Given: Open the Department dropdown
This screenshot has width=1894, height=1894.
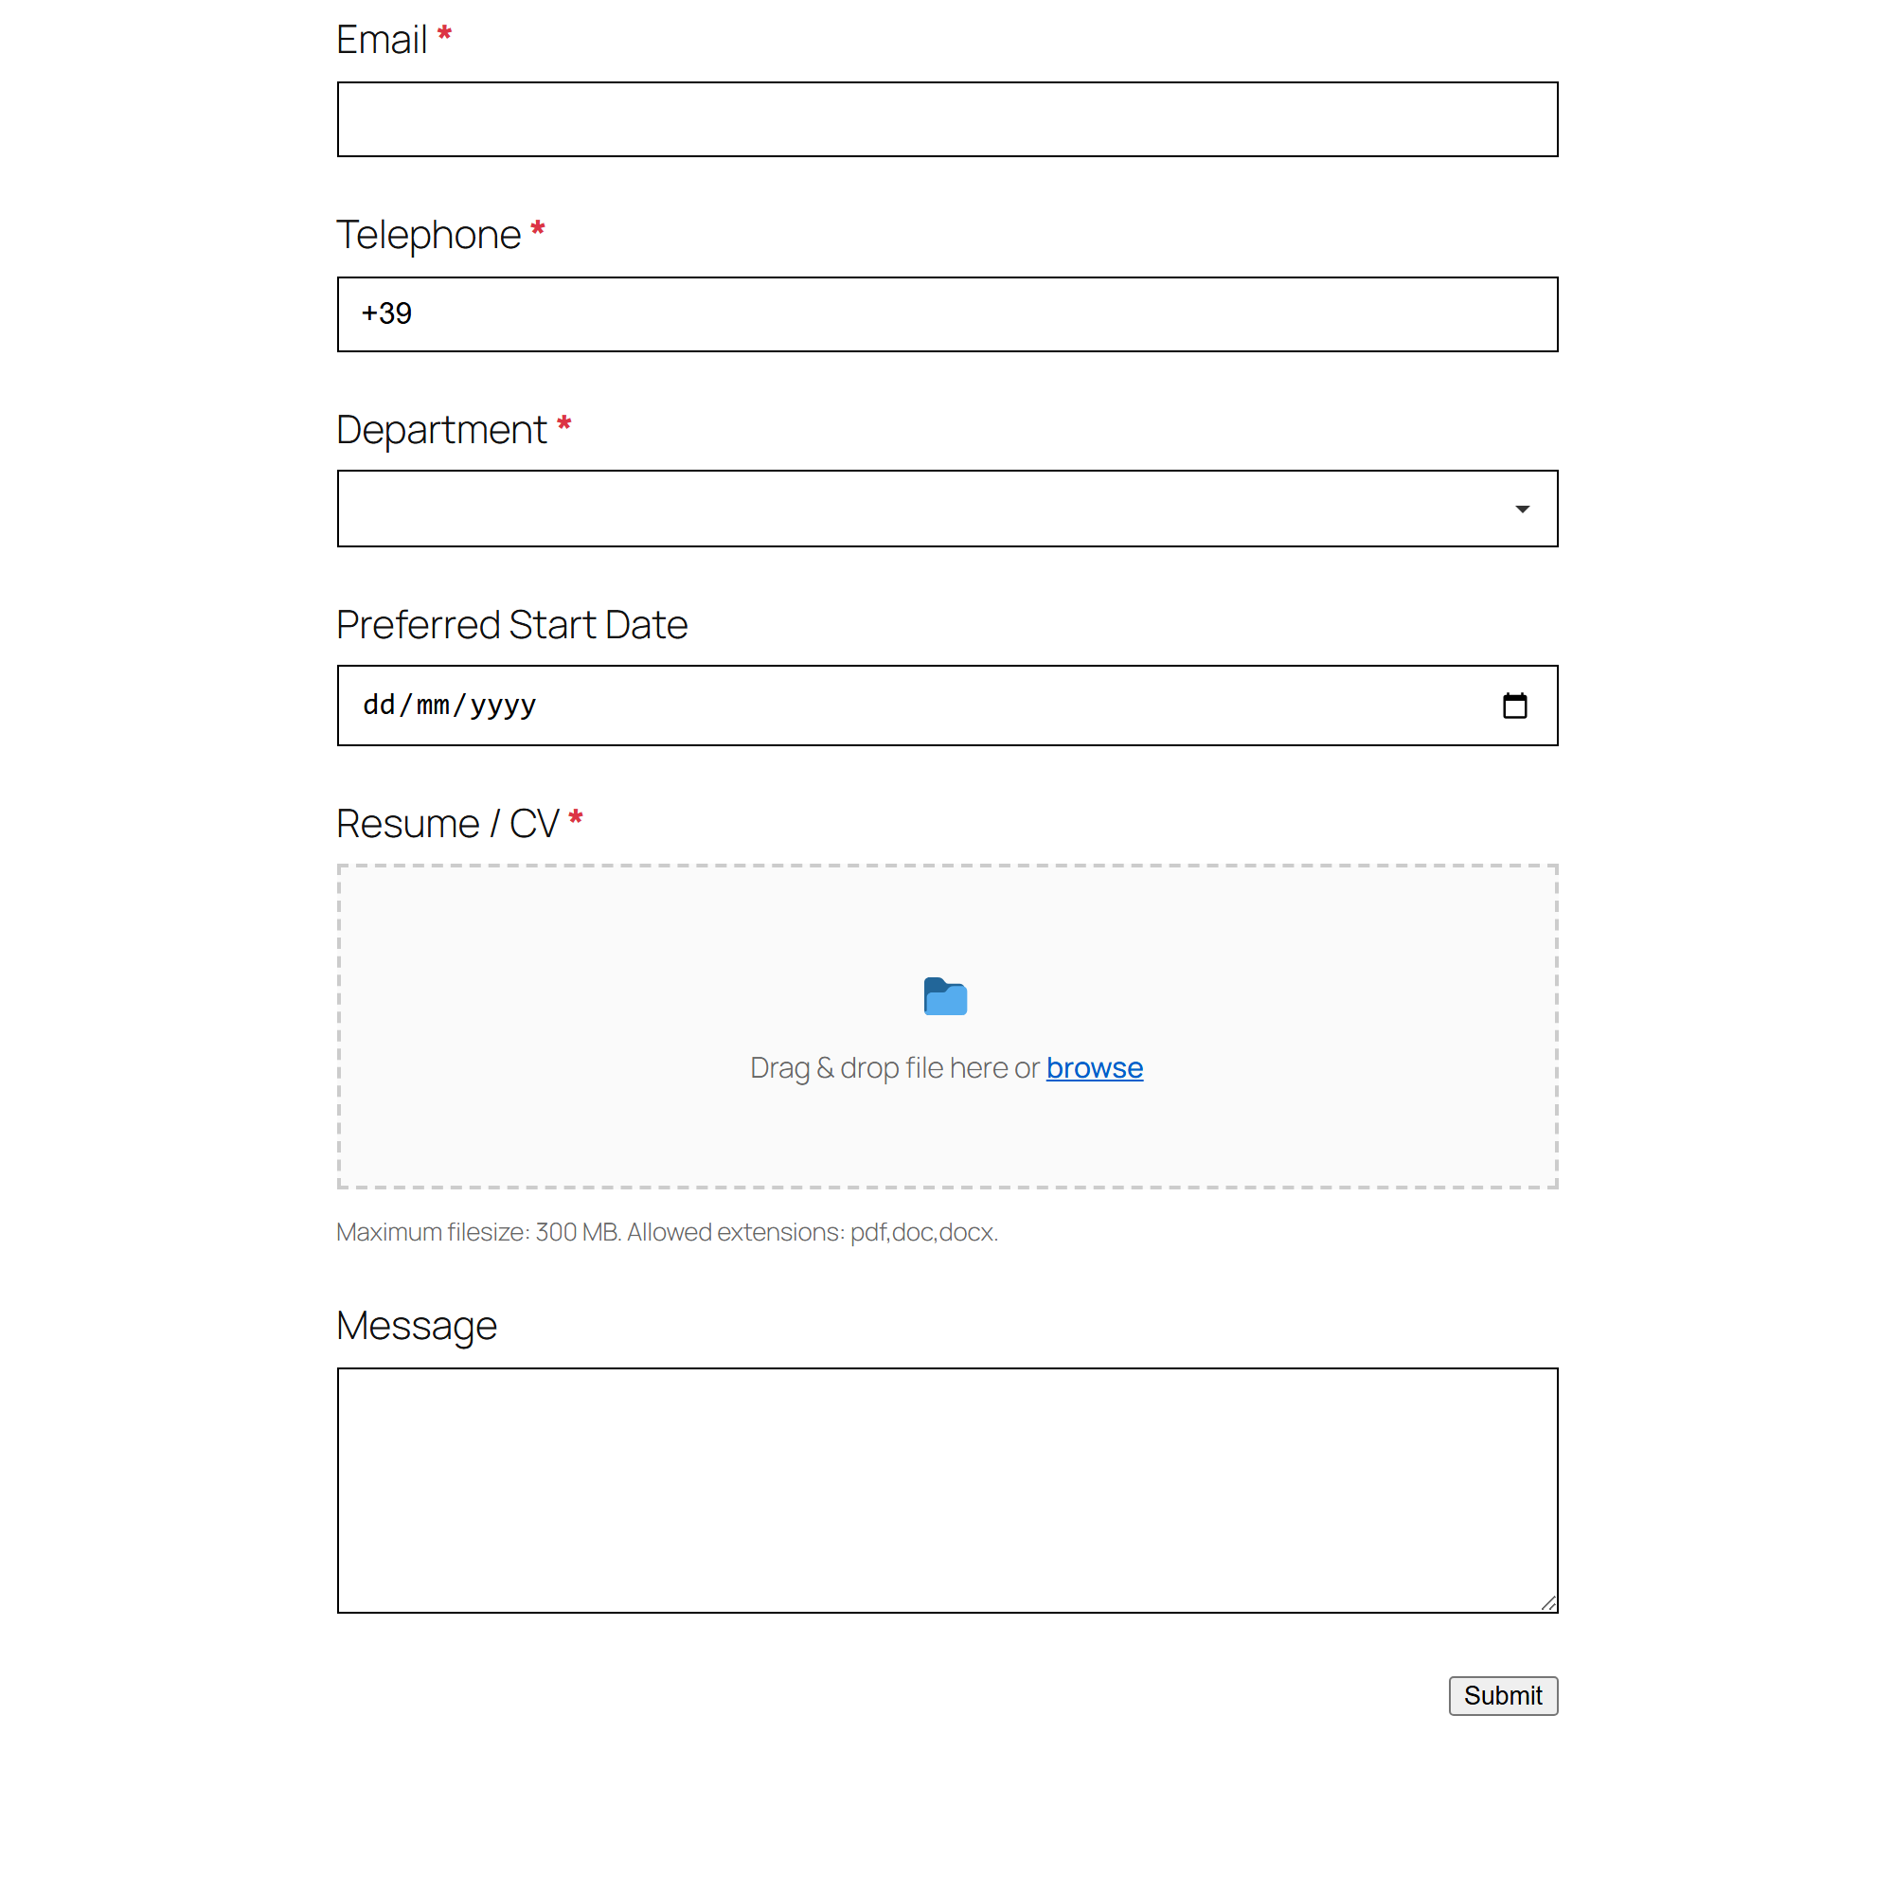Looking at the screenshot, I should click(x=947, y=509).
